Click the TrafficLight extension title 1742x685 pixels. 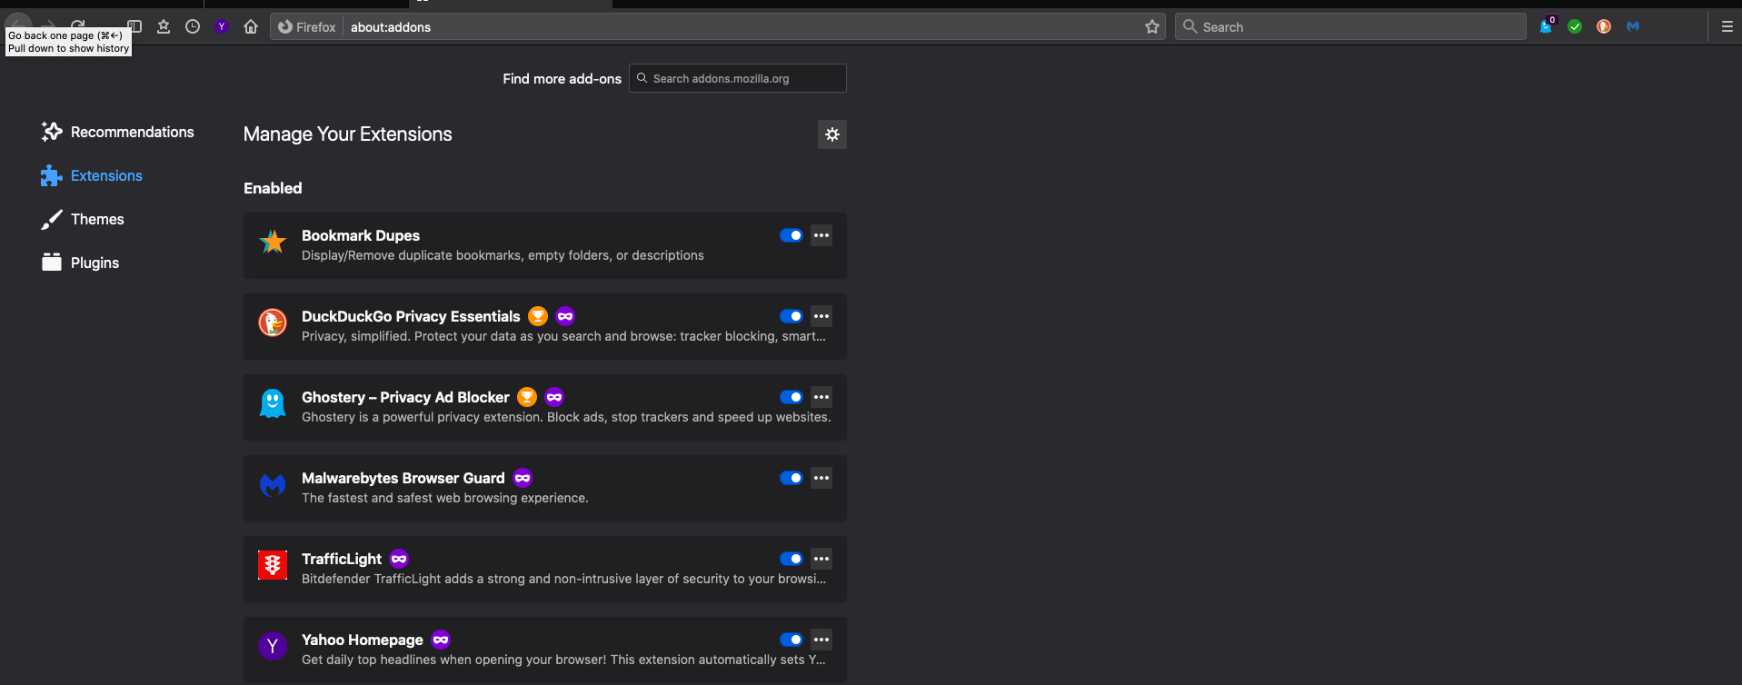(x=342, y=559)
